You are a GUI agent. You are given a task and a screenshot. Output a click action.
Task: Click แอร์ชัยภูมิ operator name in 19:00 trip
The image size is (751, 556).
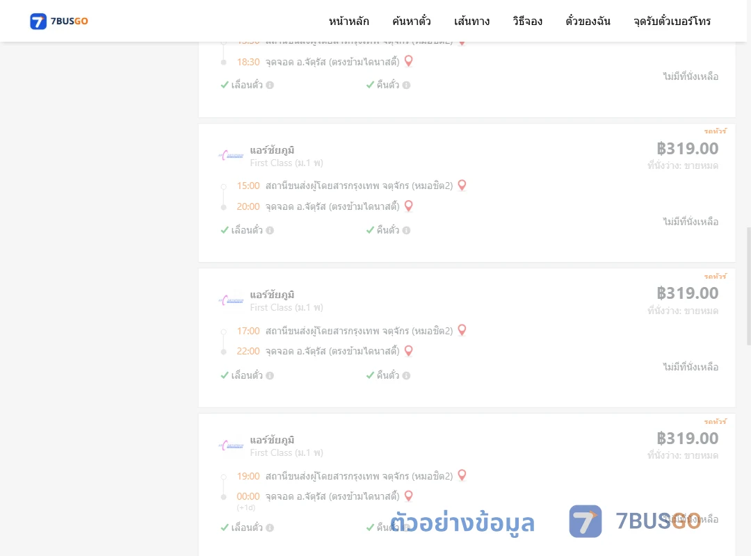click(272, 440)
